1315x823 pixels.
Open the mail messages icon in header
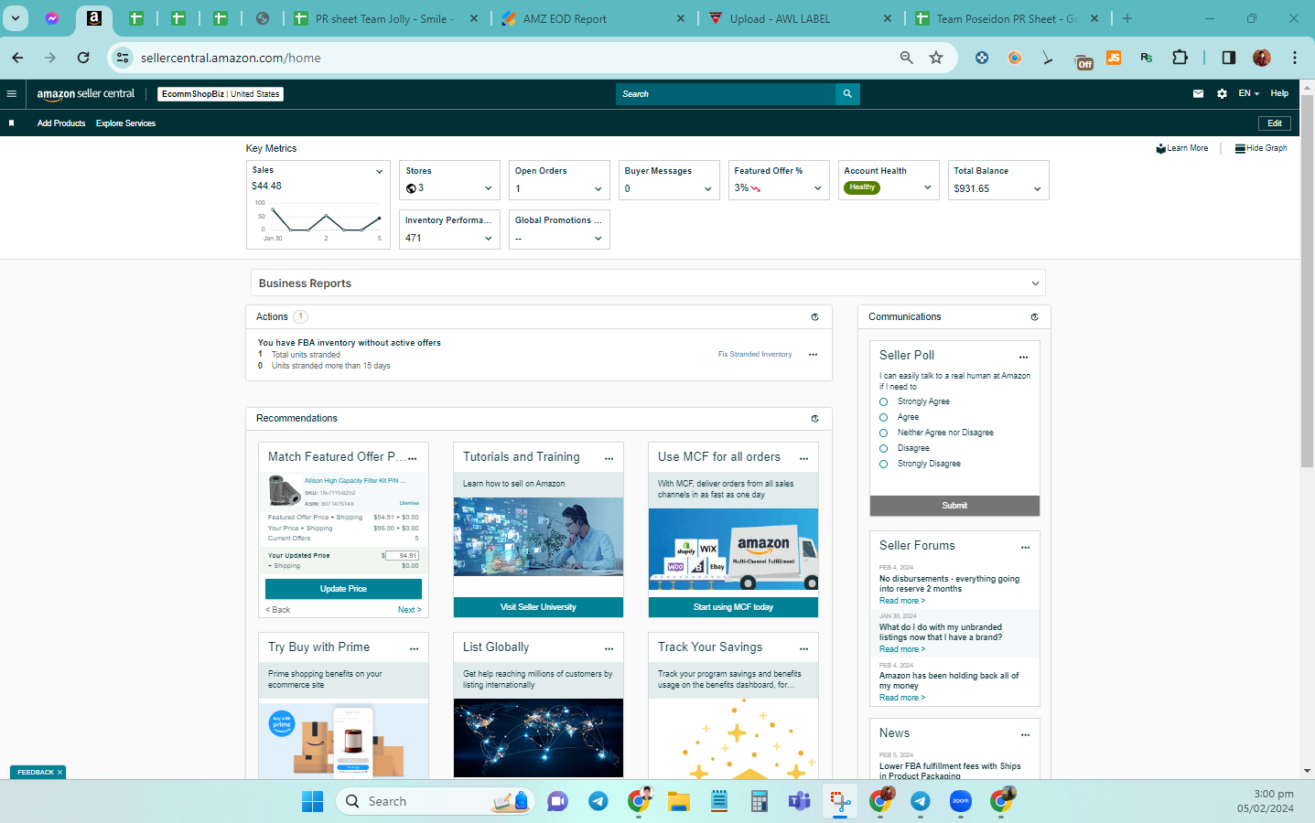coord(1198,93)
